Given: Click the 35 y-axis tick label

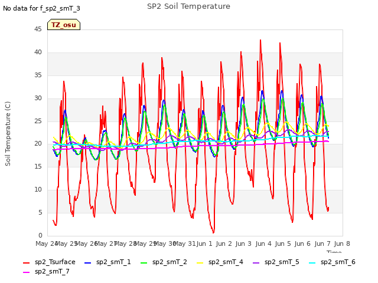Looking at the screenshot, I should (x=38, y=75).
